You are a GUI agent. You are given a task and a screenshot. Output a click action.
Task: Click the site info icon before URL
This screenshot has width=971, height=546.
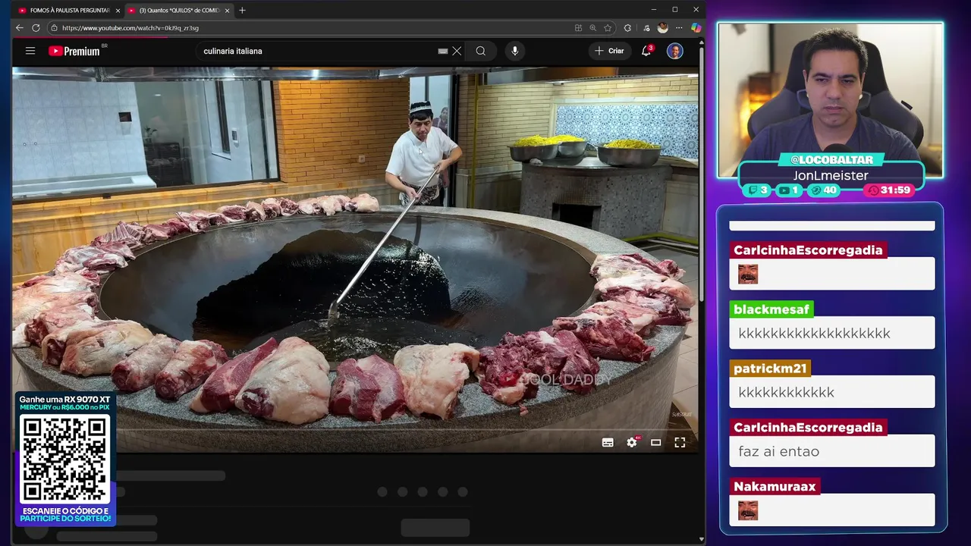[54, 28]
